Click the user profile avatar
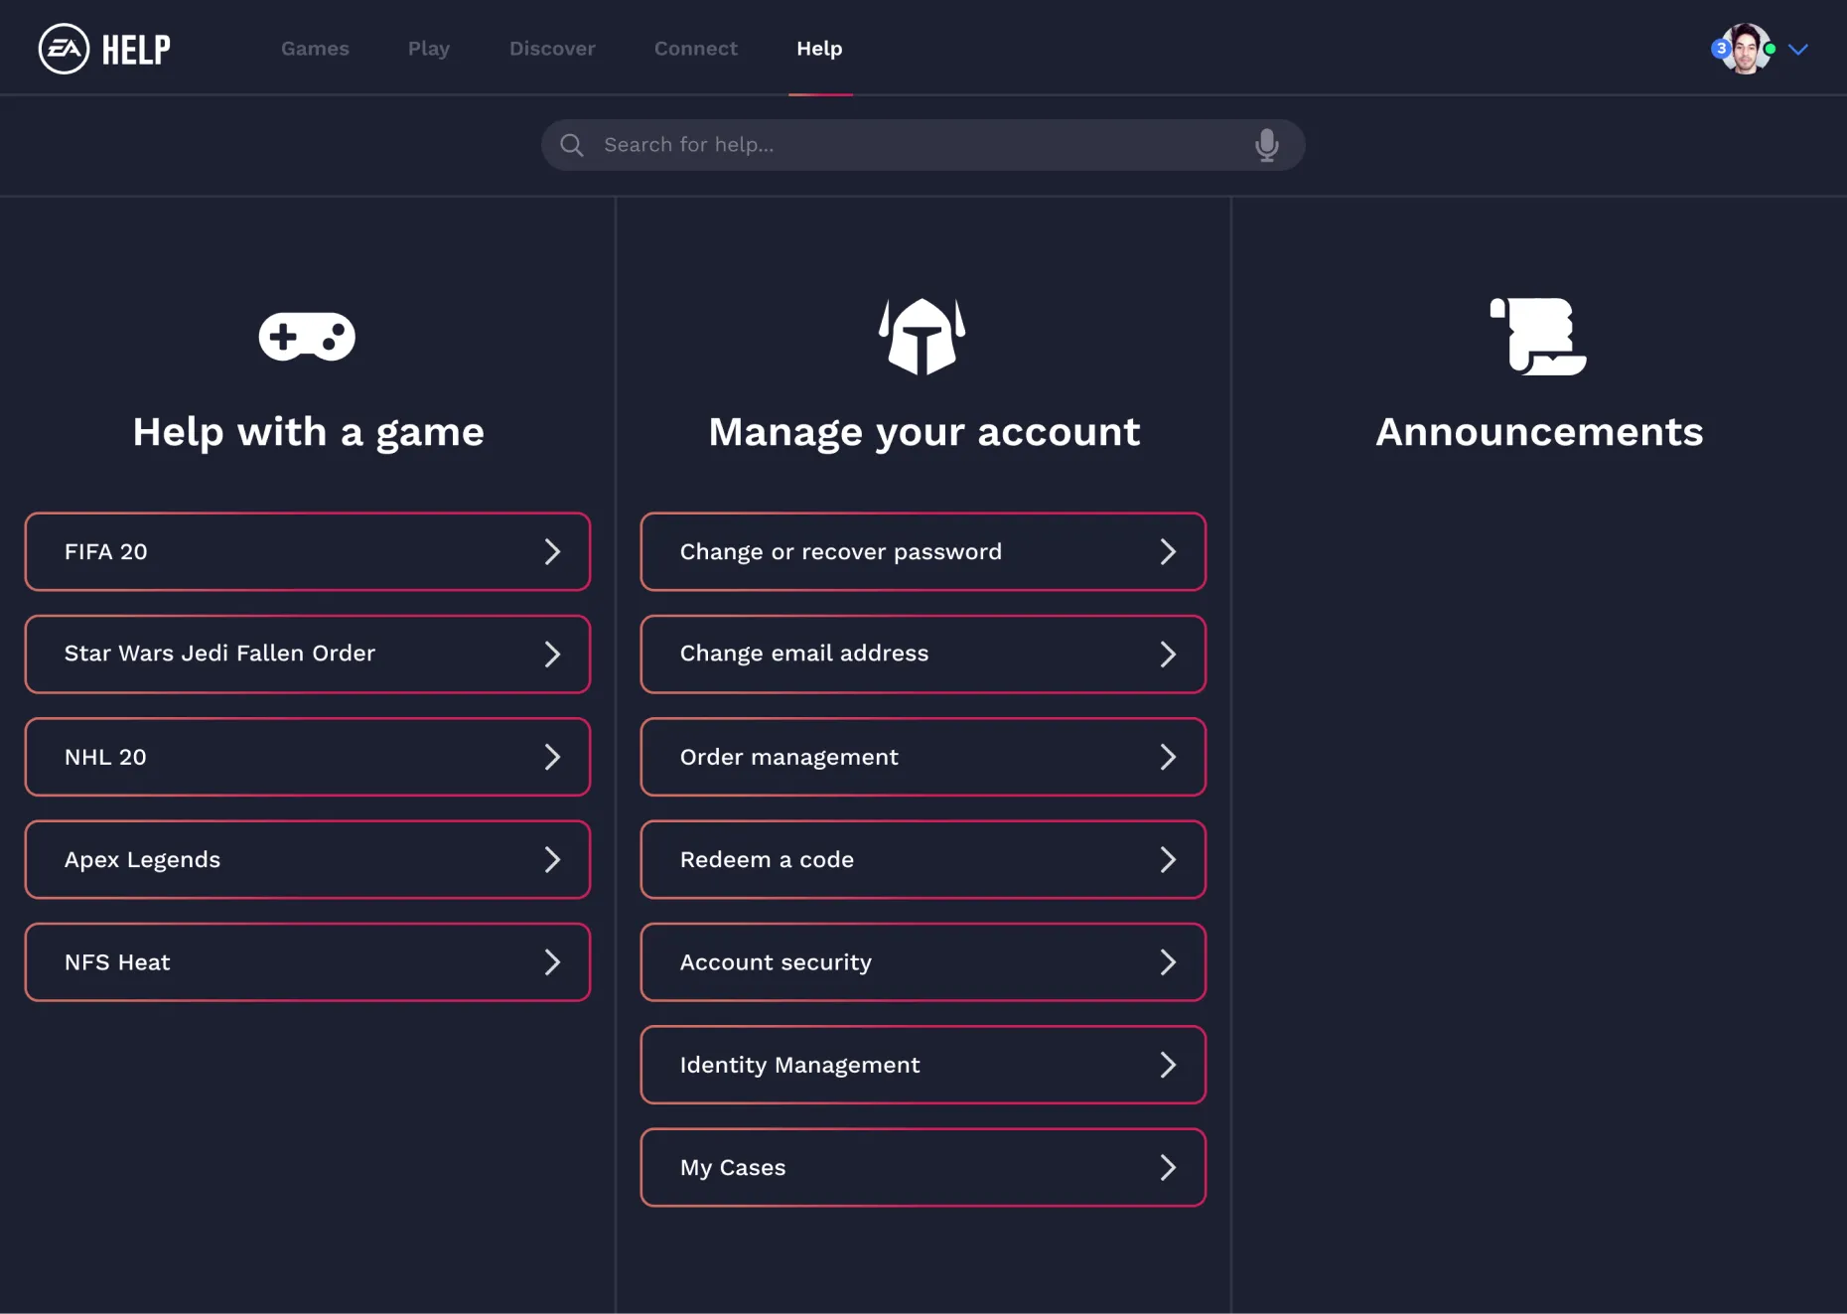This screenshot has height=1314, width=1847. tap(1747, 49)
